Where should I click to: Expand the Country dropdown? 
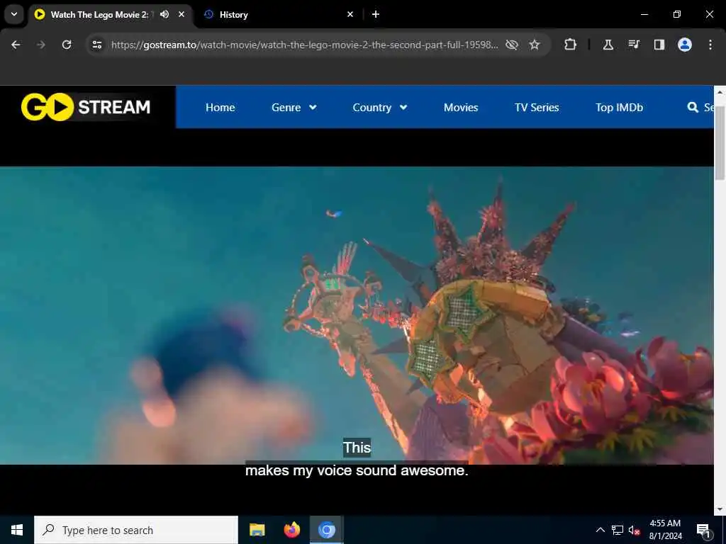pos(380,108)
